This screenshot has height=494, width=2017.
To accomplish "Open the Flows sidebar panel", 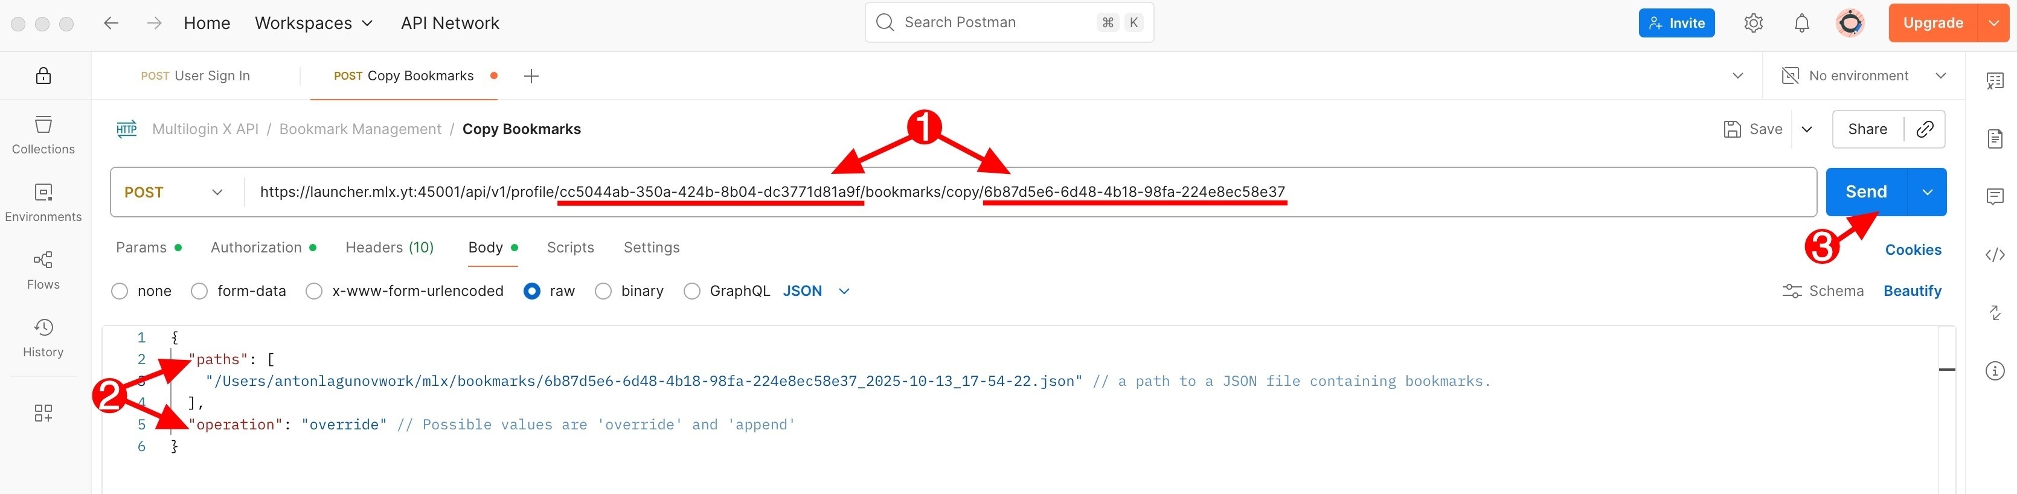I will click(x=43, y=270).
